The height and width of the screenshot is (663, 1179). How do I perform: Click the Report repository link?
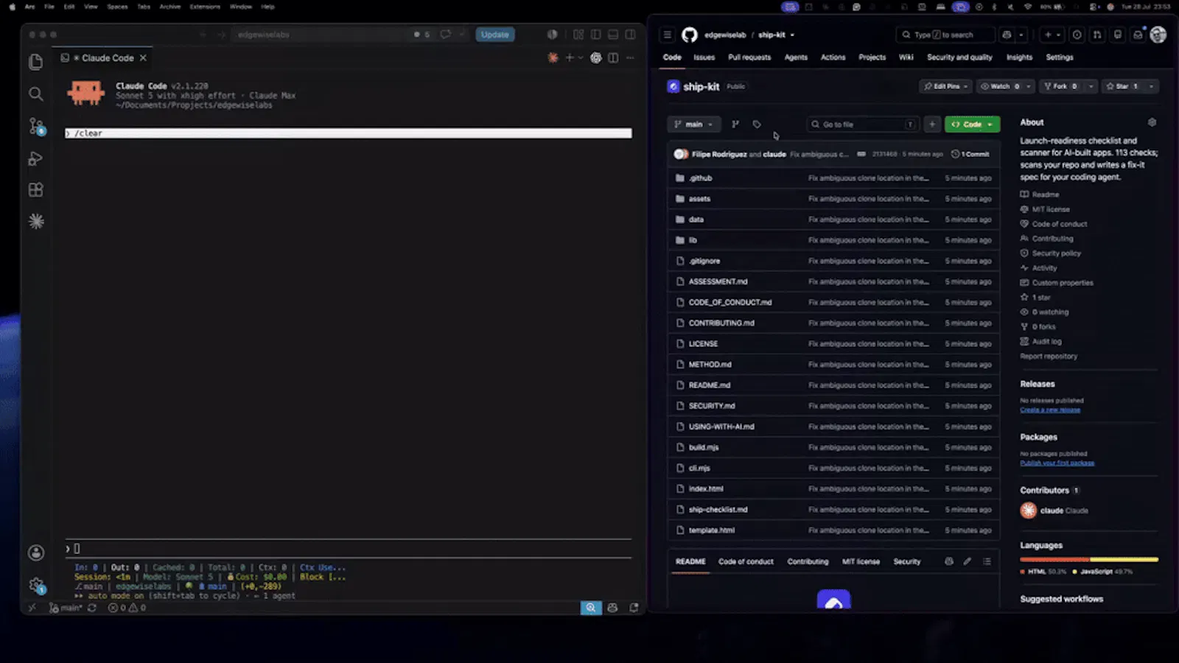point(1048,356)
